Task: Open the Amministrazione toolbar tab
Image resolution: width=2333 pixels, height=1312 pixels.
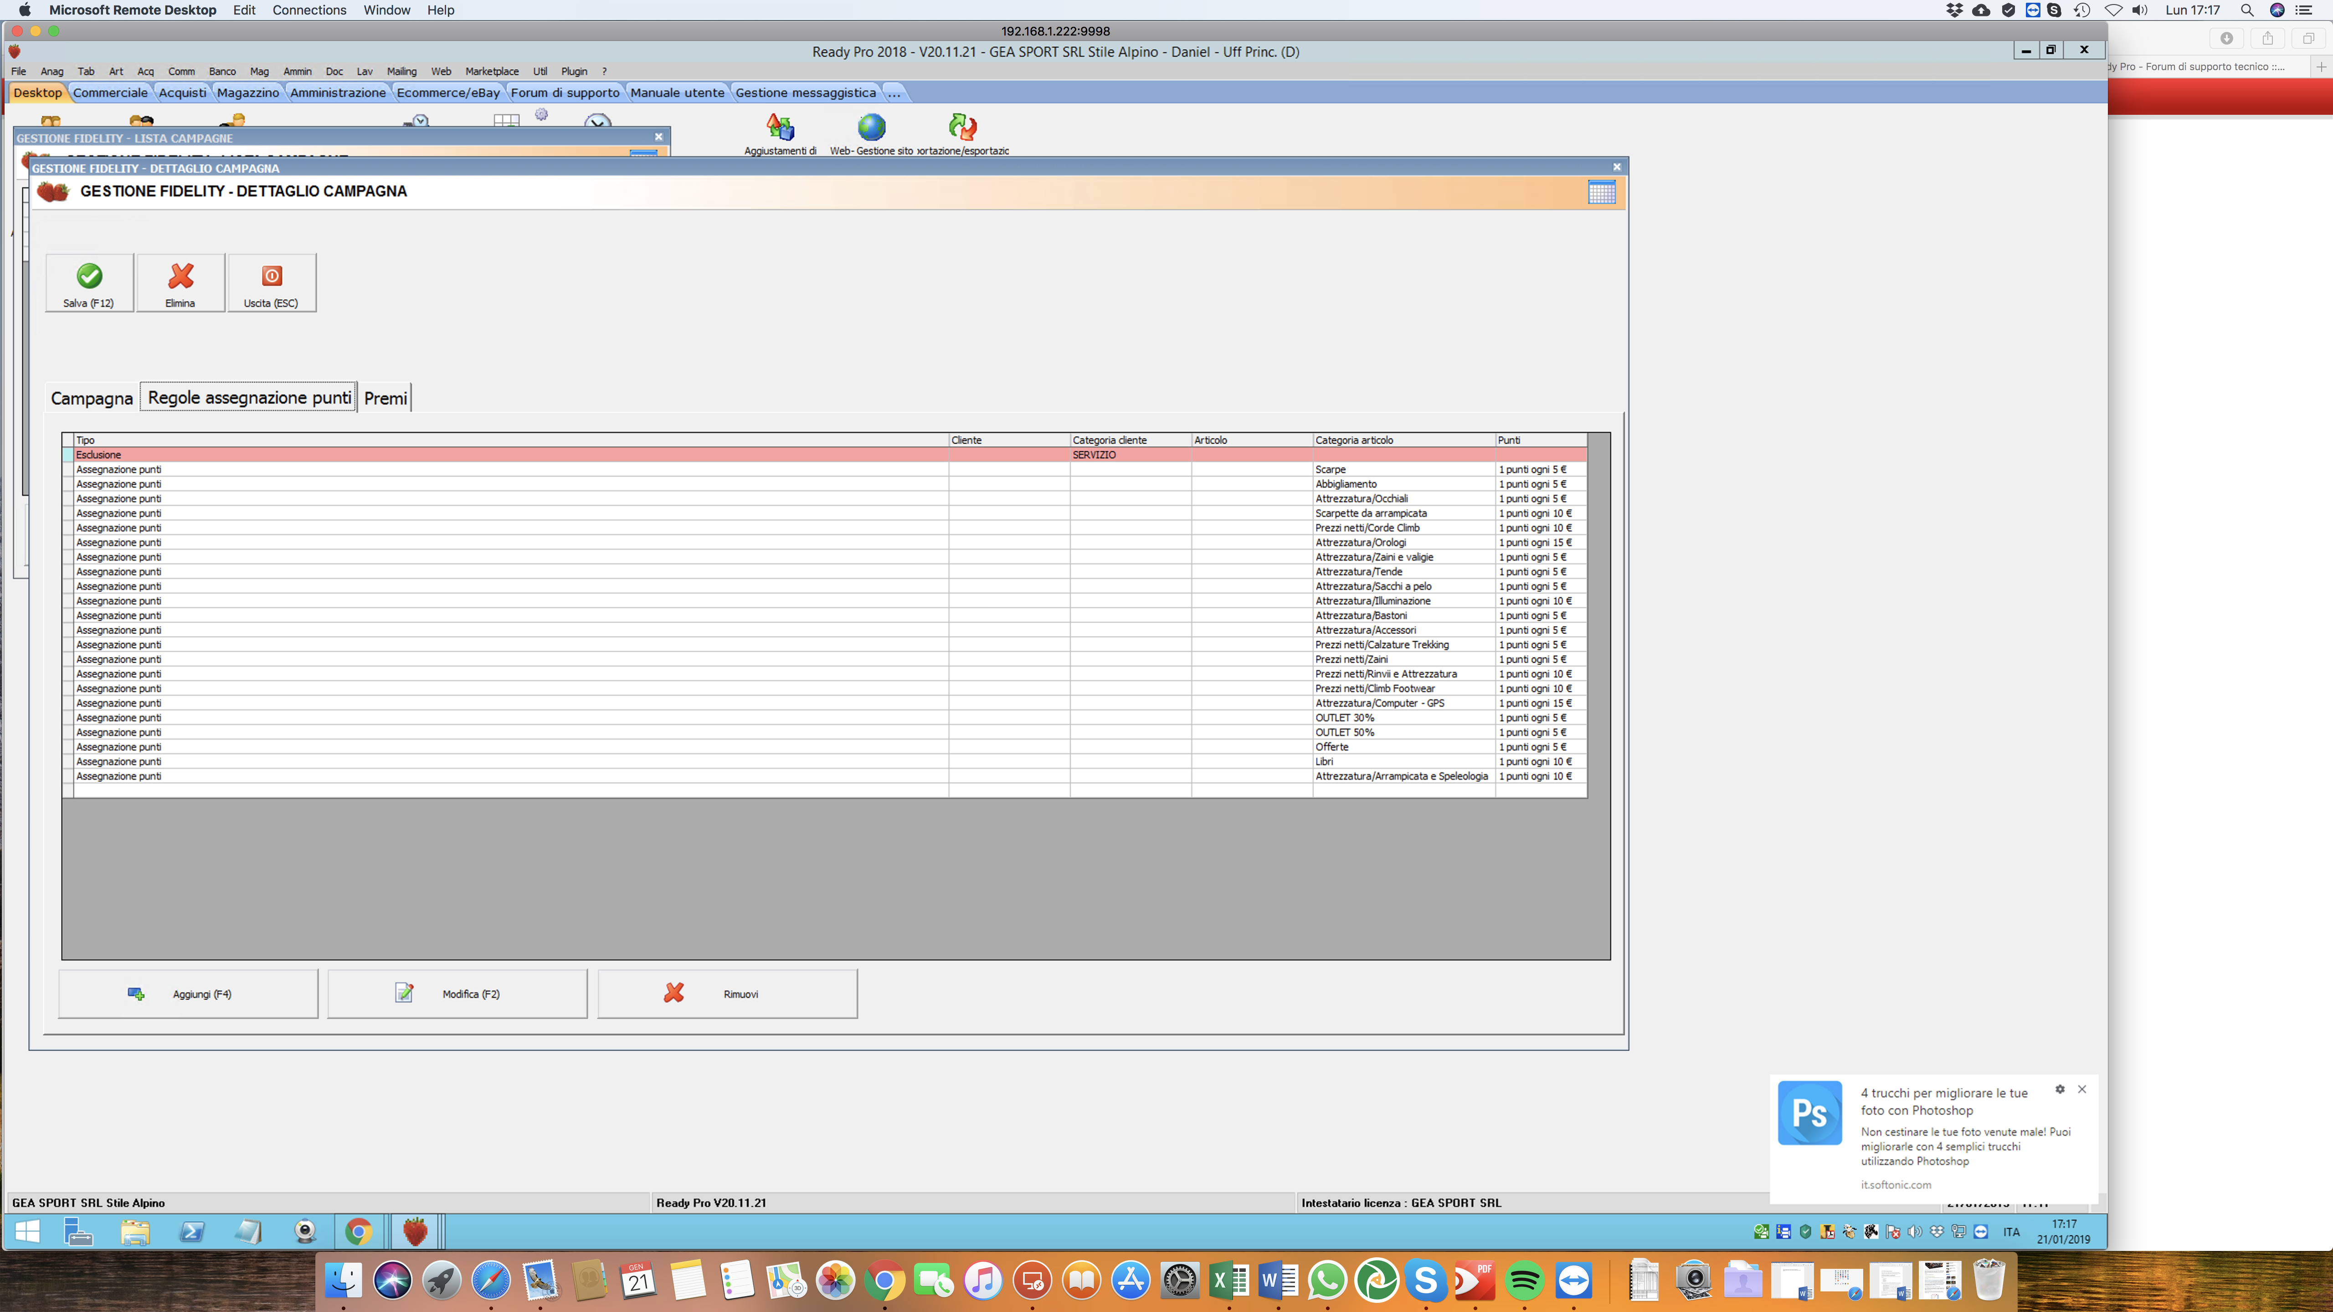Action: tap(338, 92)
